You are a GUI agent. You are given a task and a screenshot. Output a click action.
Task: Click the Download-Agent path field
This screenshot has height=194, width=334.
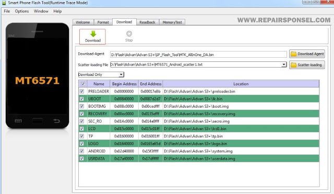click(198, 55)
